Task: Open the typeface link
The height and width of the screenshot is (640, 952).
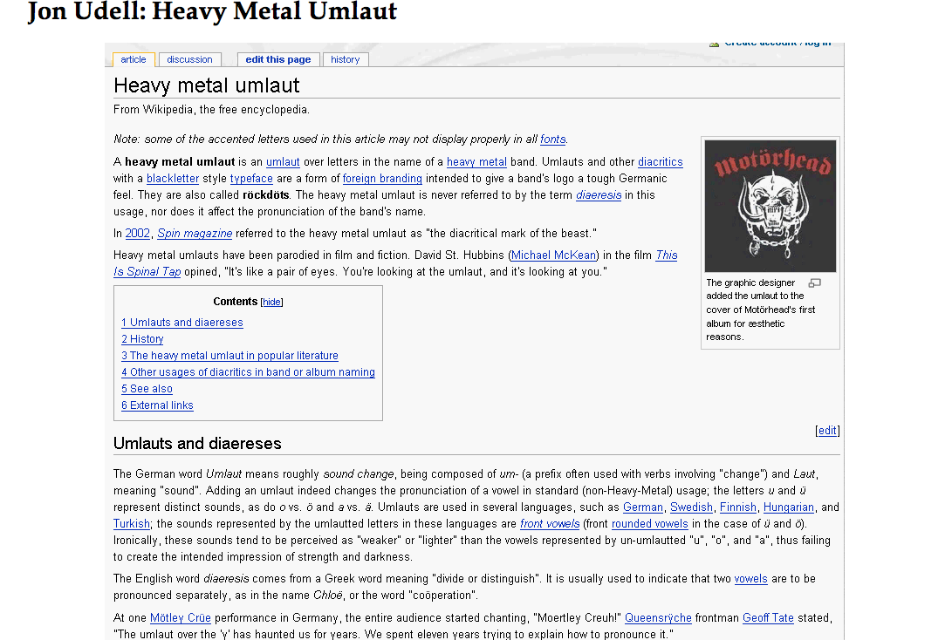Action: click(251, 179)
